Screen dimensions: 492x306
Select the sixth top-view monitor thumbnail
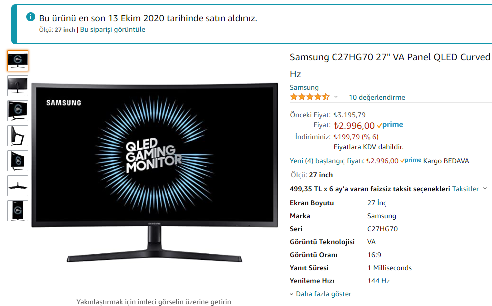(x=18, y=186)
